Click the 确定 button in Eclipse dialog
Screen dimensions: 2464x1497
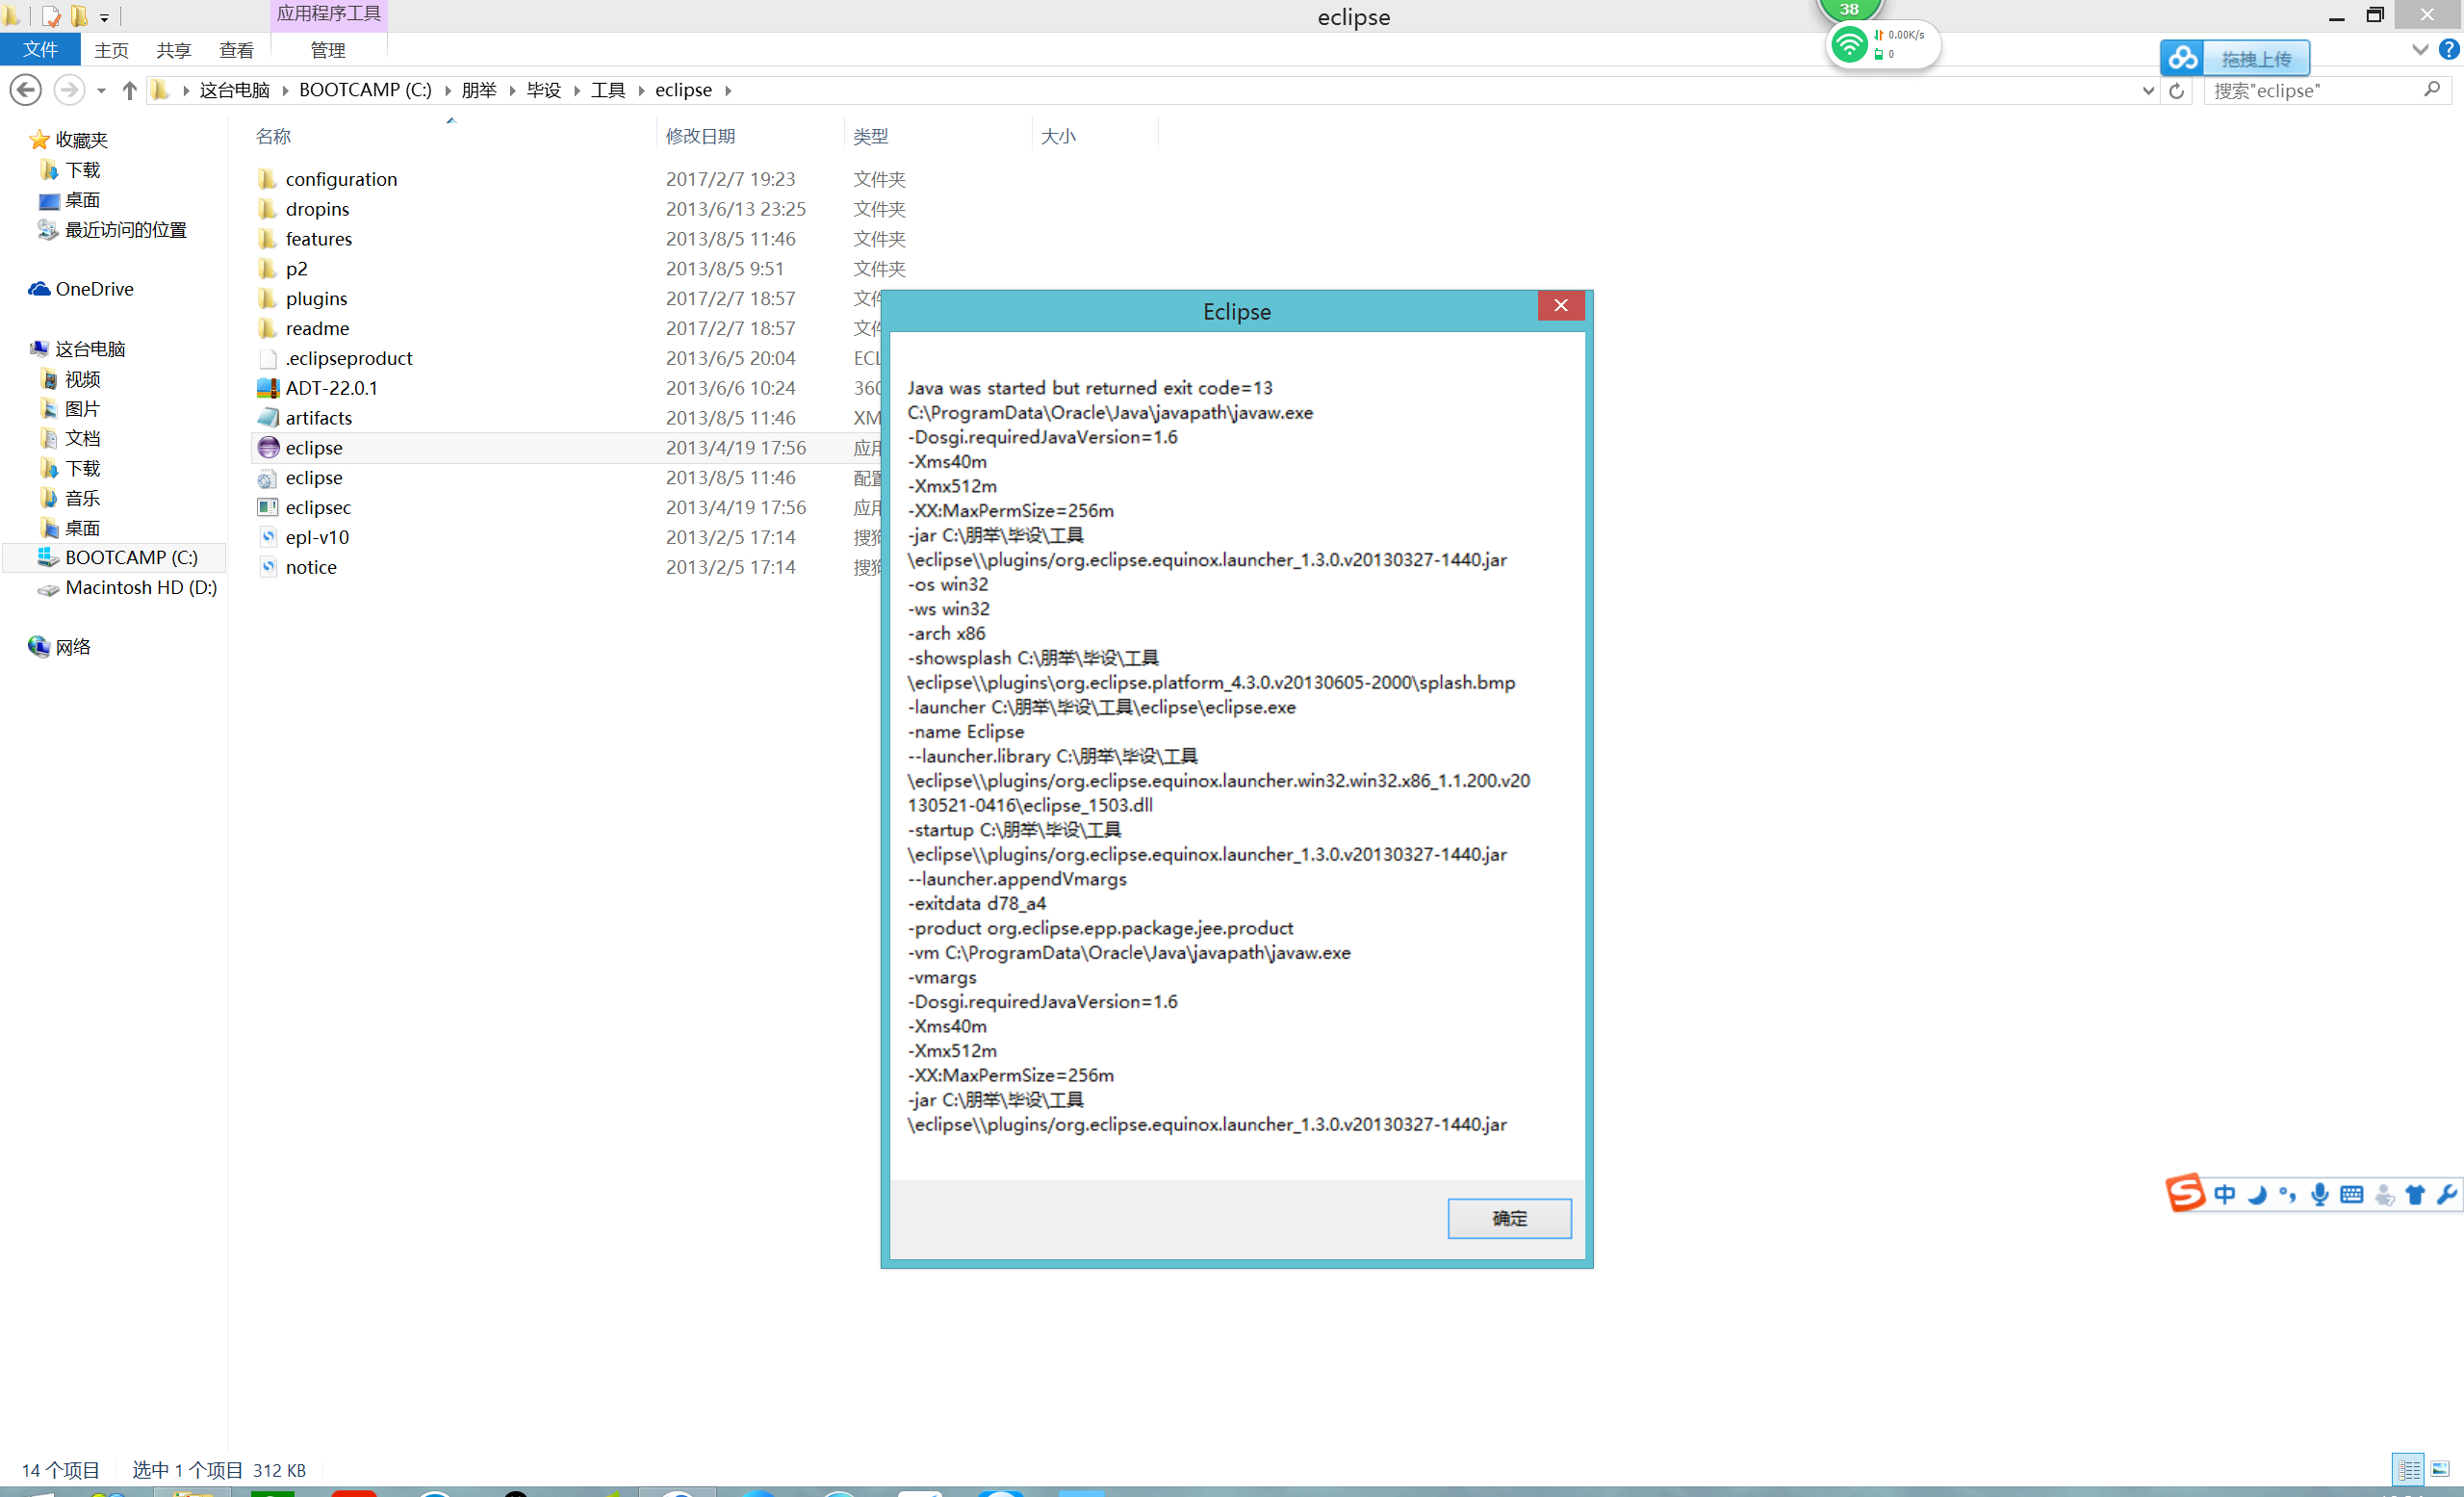tap(1508, 1218)
